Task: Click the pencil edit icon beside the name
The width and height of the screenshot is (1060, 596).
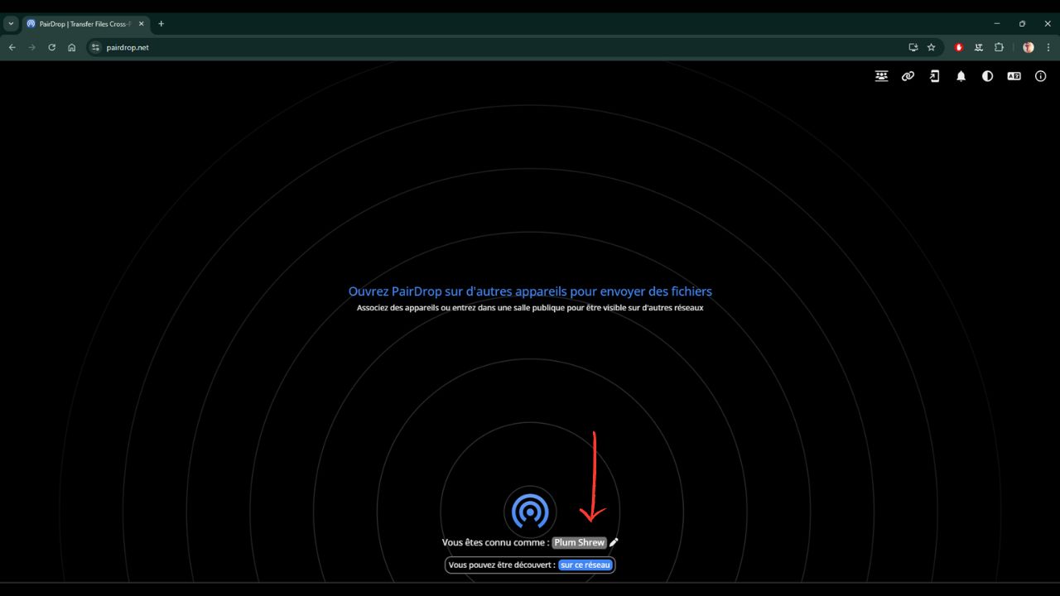Action: (x=614, y=543)
